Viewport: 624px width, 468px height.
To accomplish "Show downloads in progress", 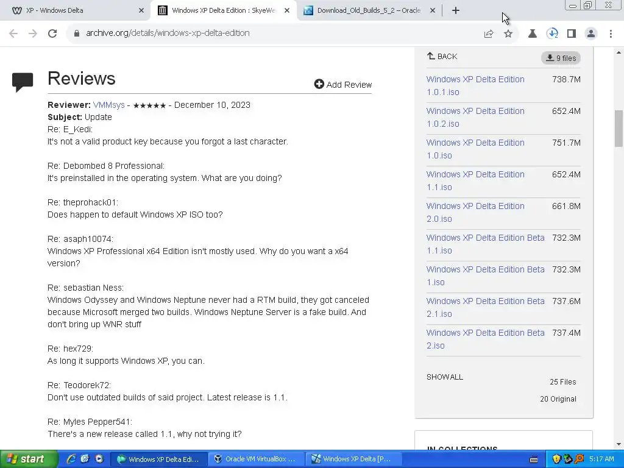I will [552, 34].
